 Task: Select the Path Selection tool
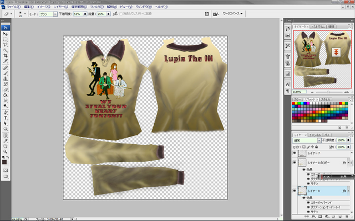pos(6,123)
